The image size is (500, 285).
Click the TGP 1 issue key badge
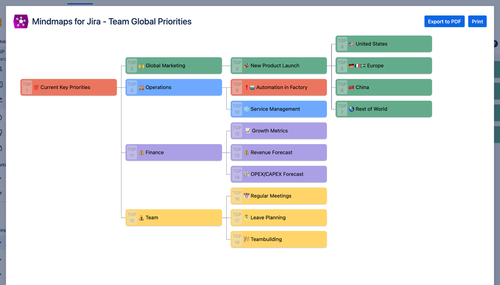[27, 87]
